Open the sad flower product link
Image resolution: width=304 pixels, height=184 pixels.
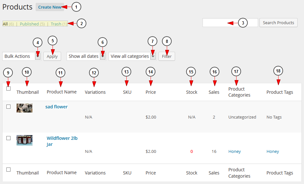56,106
